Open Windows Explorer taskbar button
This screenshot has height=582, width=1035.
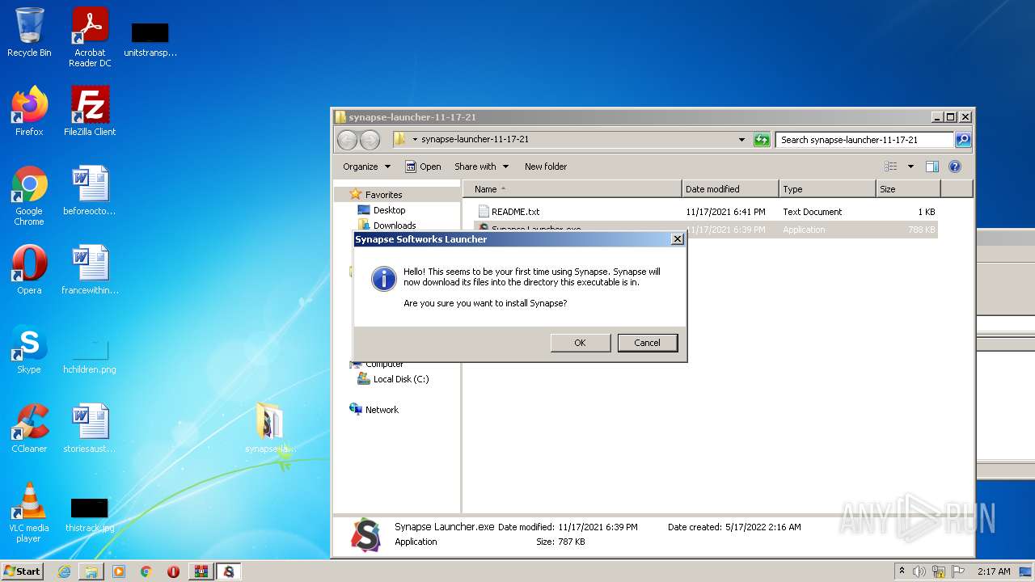coord(91,571)
